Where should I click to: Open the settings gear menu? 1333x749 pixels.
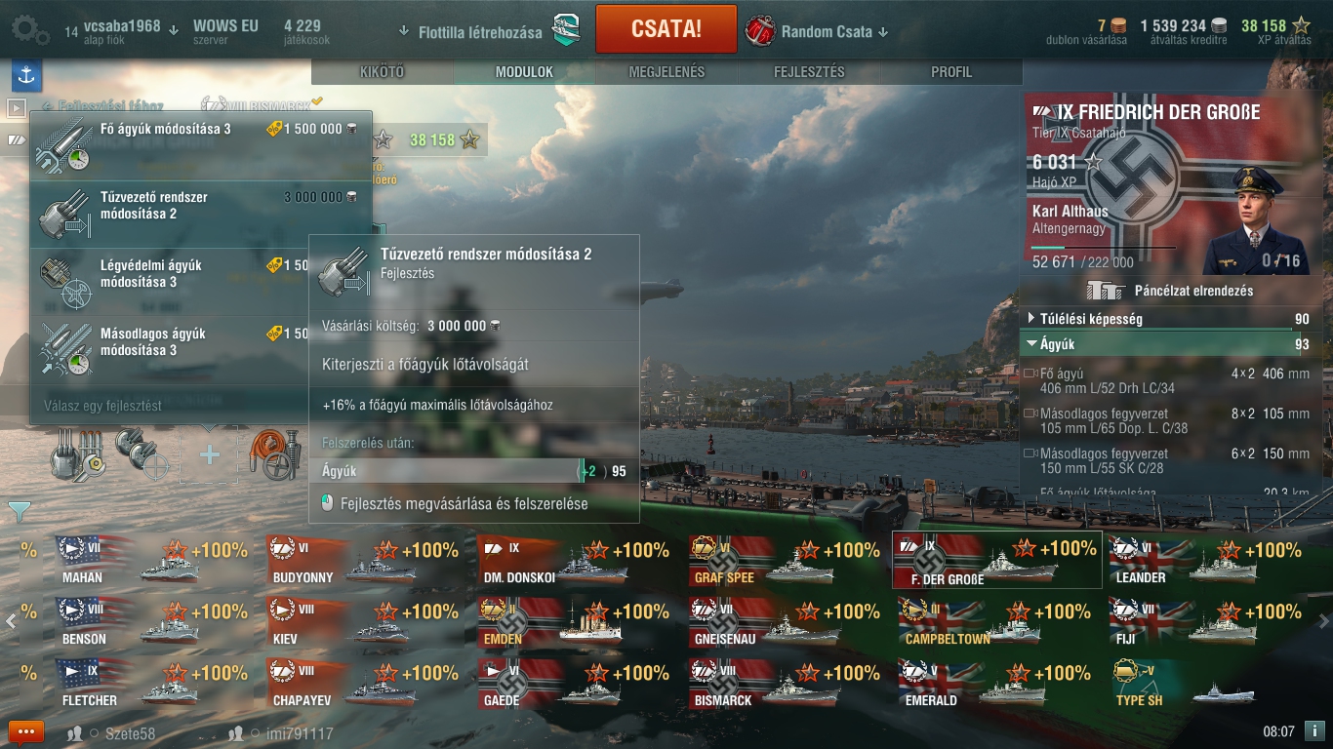pyautogui.click(x=29, y=31)
